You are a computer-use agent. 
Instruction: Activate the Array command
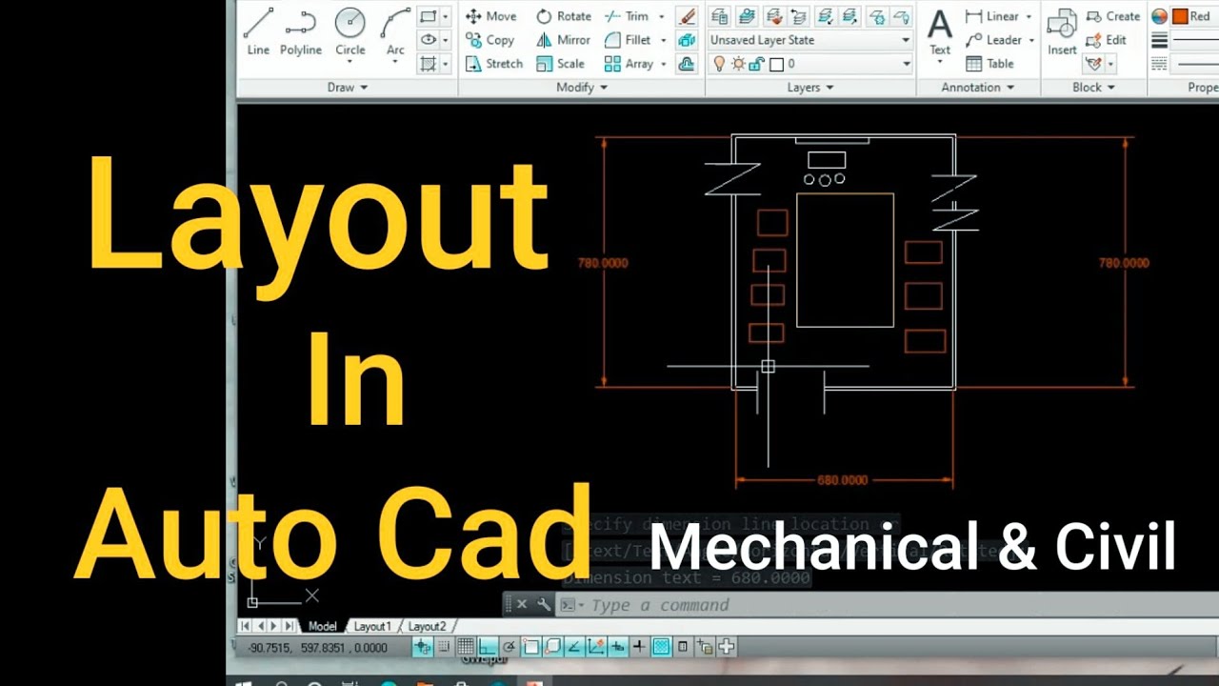pyautogui.click(x=629, y=64)
